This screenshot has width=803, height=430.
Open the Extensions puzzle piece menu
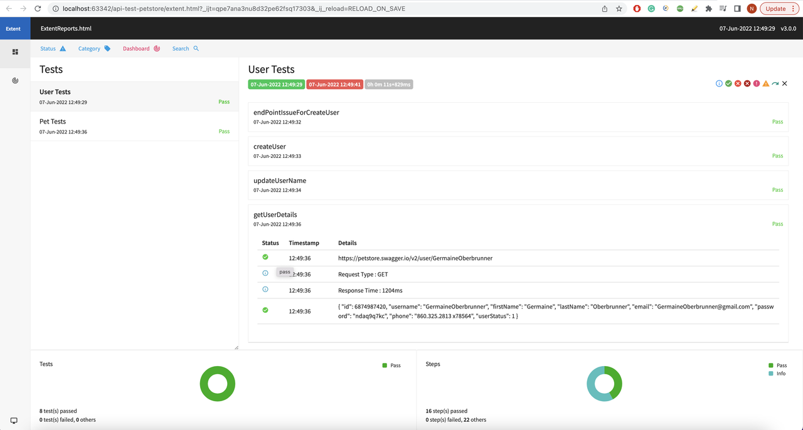709,9
